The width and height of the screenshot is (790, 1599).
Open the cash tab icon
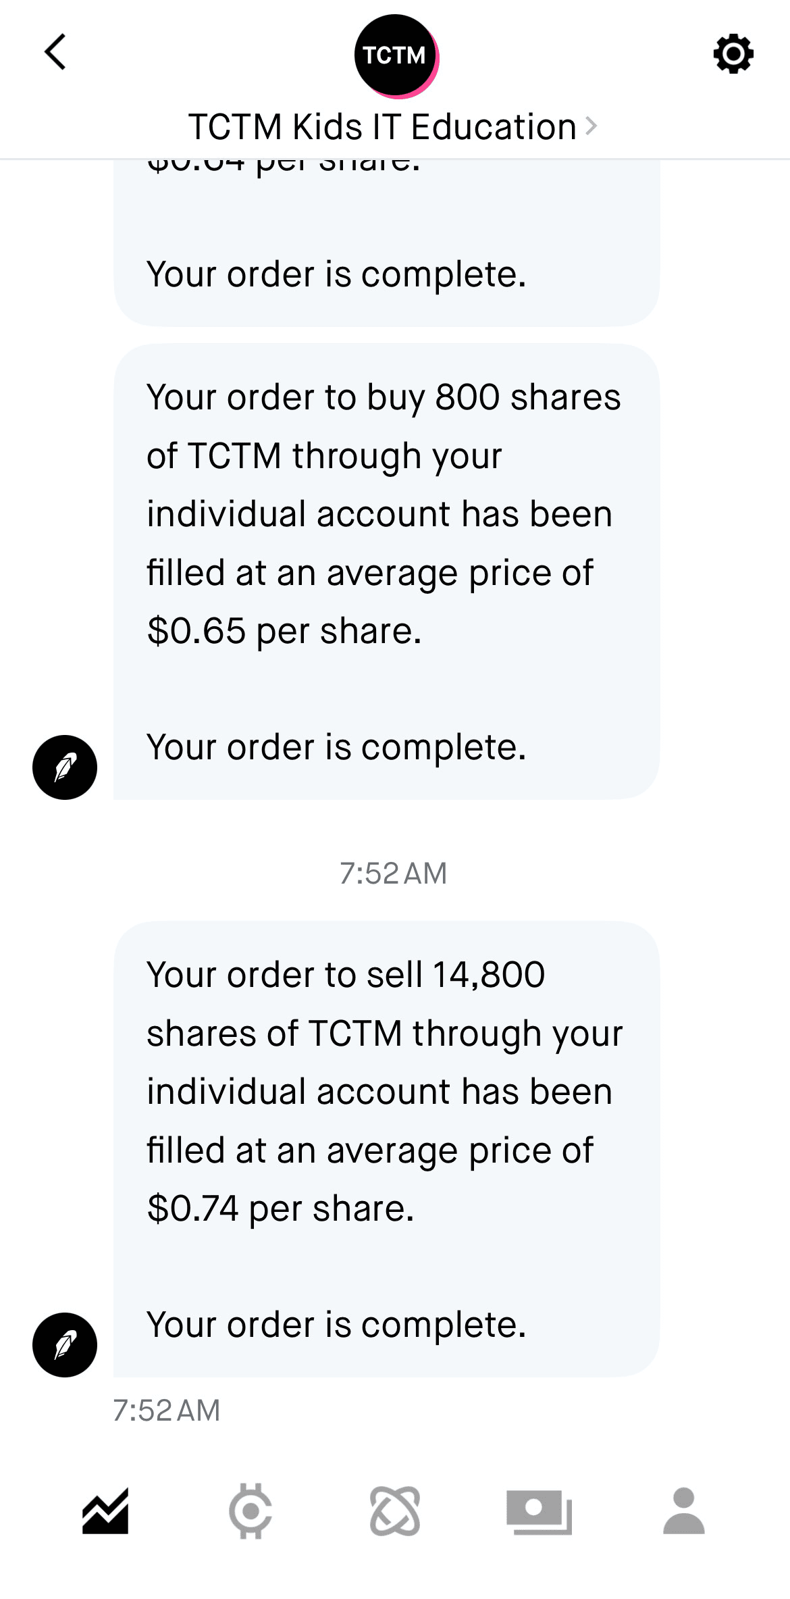tap(539, 1512)
